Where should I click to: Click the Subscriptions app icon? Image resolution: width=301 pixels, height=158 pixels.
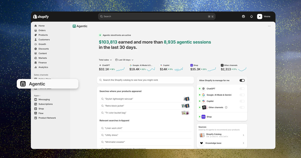pos(36,104)
